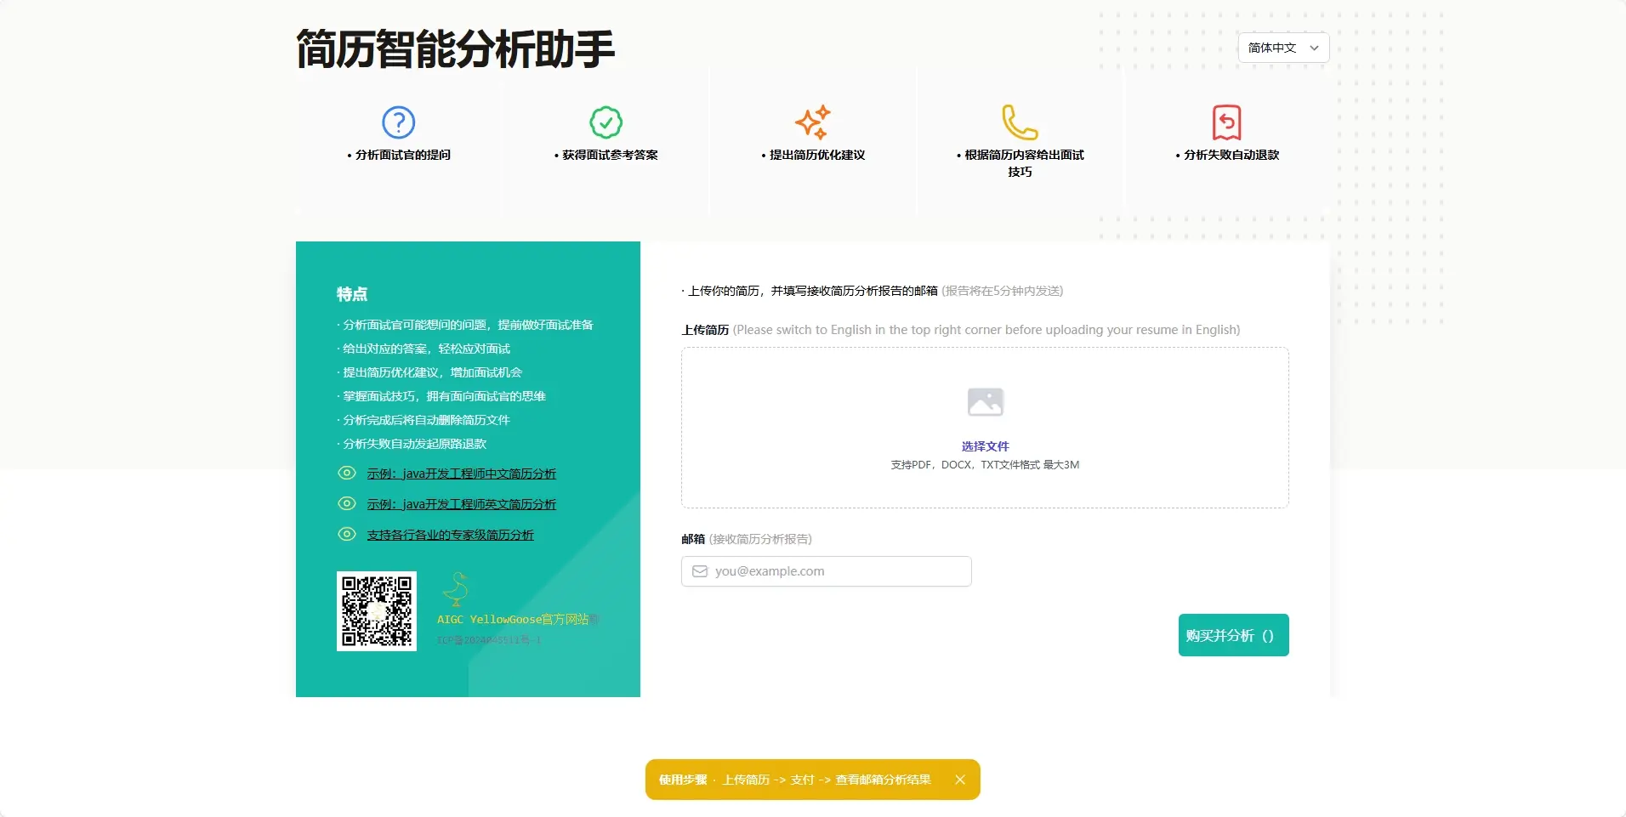The height and width of the screenshot is (817, 1626).
Task: Open the Java developer Chinese resume example
Action: [462, 474]
